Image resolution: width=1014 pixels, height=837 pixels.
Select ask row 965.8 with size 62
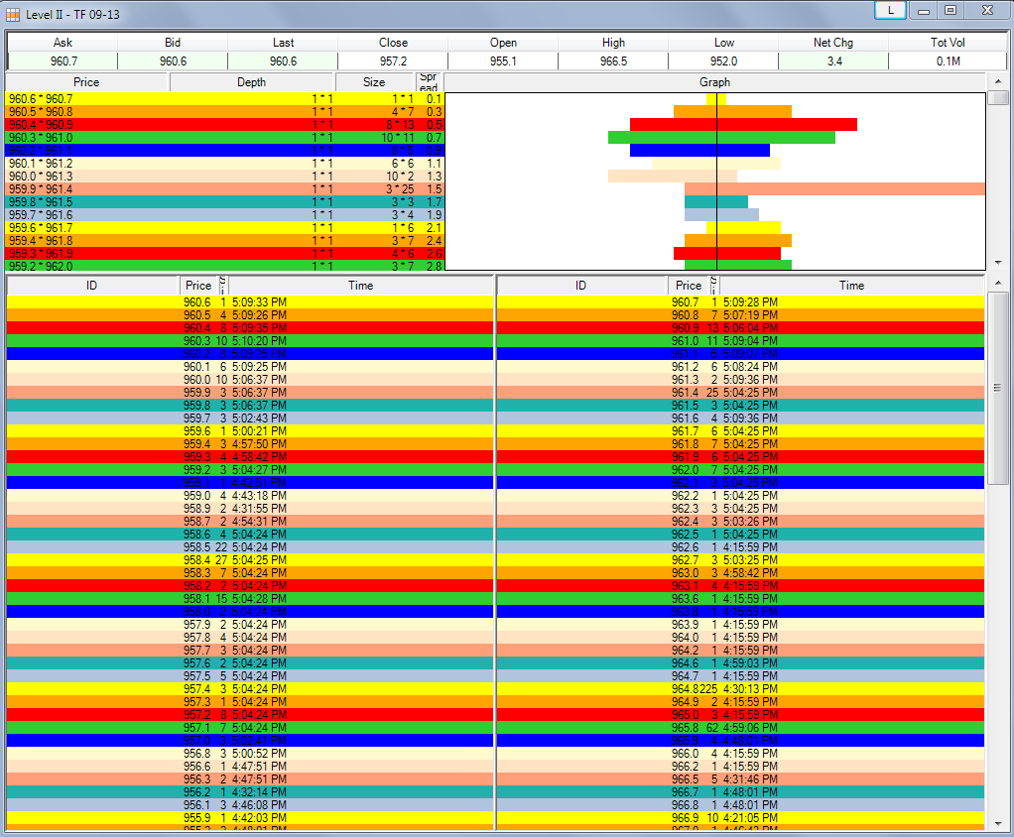tap(740, 728)
